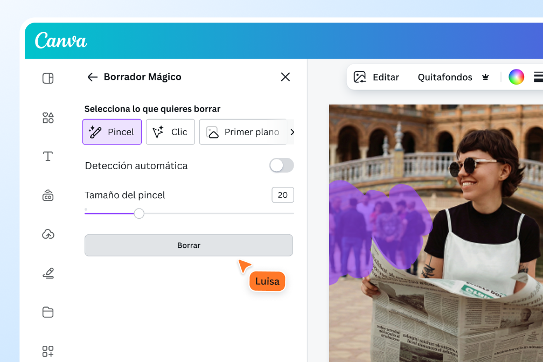This screenshot has height=362, width=543.
Task: Select the Primer plano option
Action: (243, 132)
